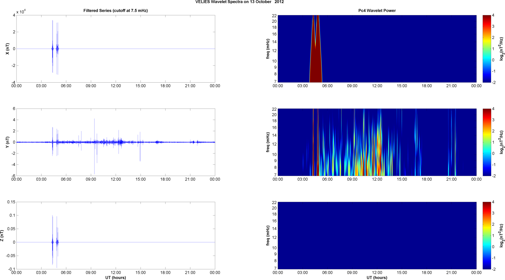Click the red band near 12:00 in Y spectrum

(x=379, y=155)
